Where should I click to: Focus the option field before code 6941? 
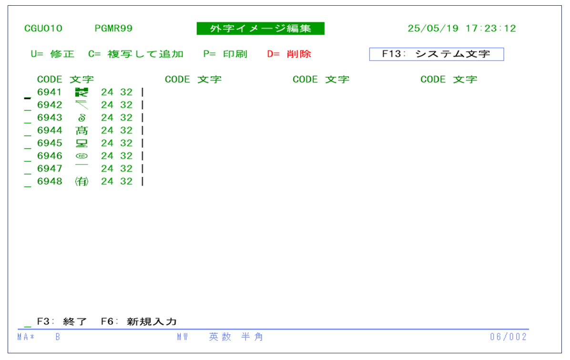tap(28, 93)
